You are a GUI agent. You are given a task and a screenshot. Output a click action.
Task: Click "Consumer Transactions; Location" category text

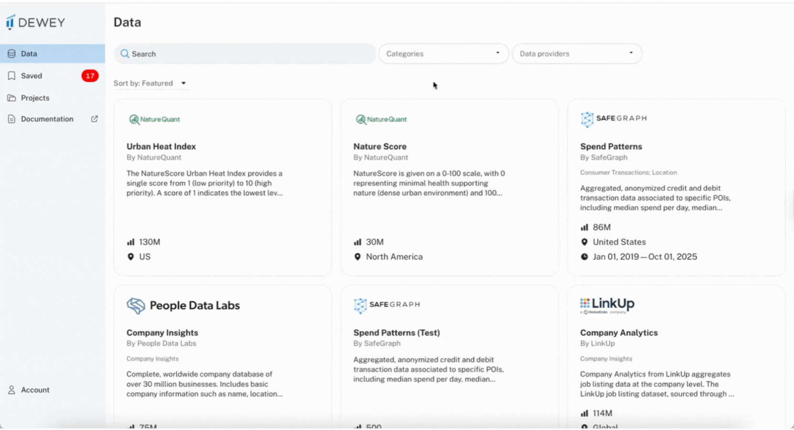[628, 172]
